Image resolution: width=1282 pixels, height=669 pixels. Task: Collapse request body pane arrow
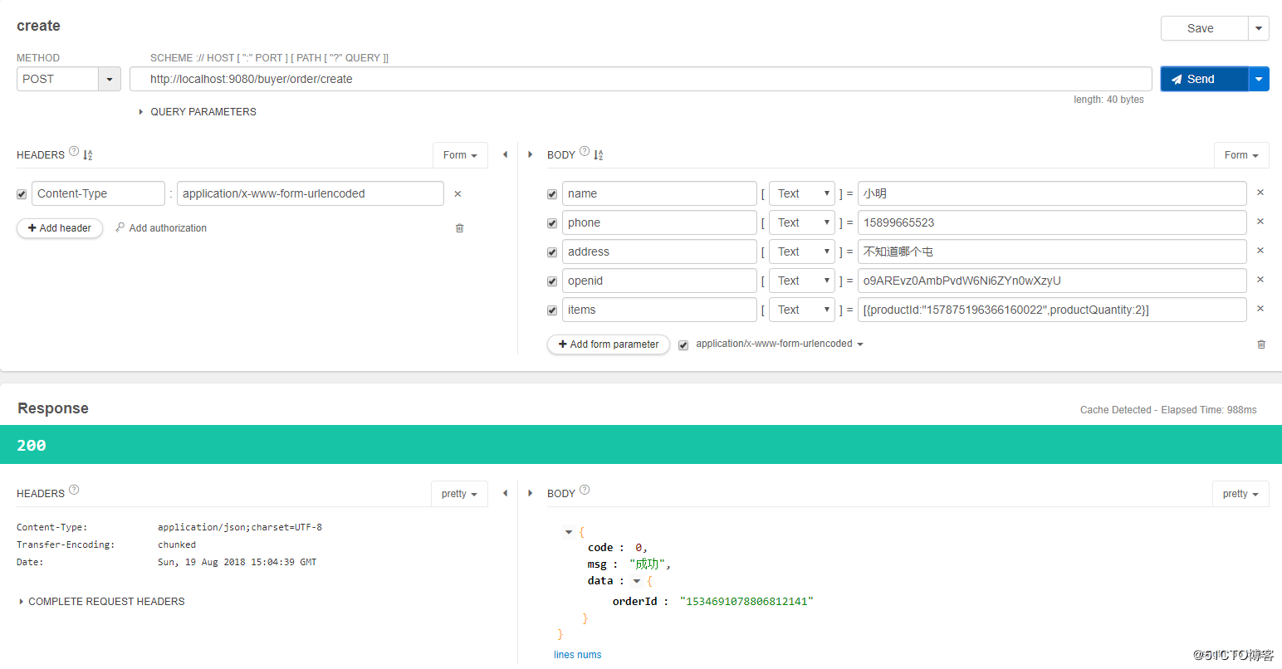point(531,154)
